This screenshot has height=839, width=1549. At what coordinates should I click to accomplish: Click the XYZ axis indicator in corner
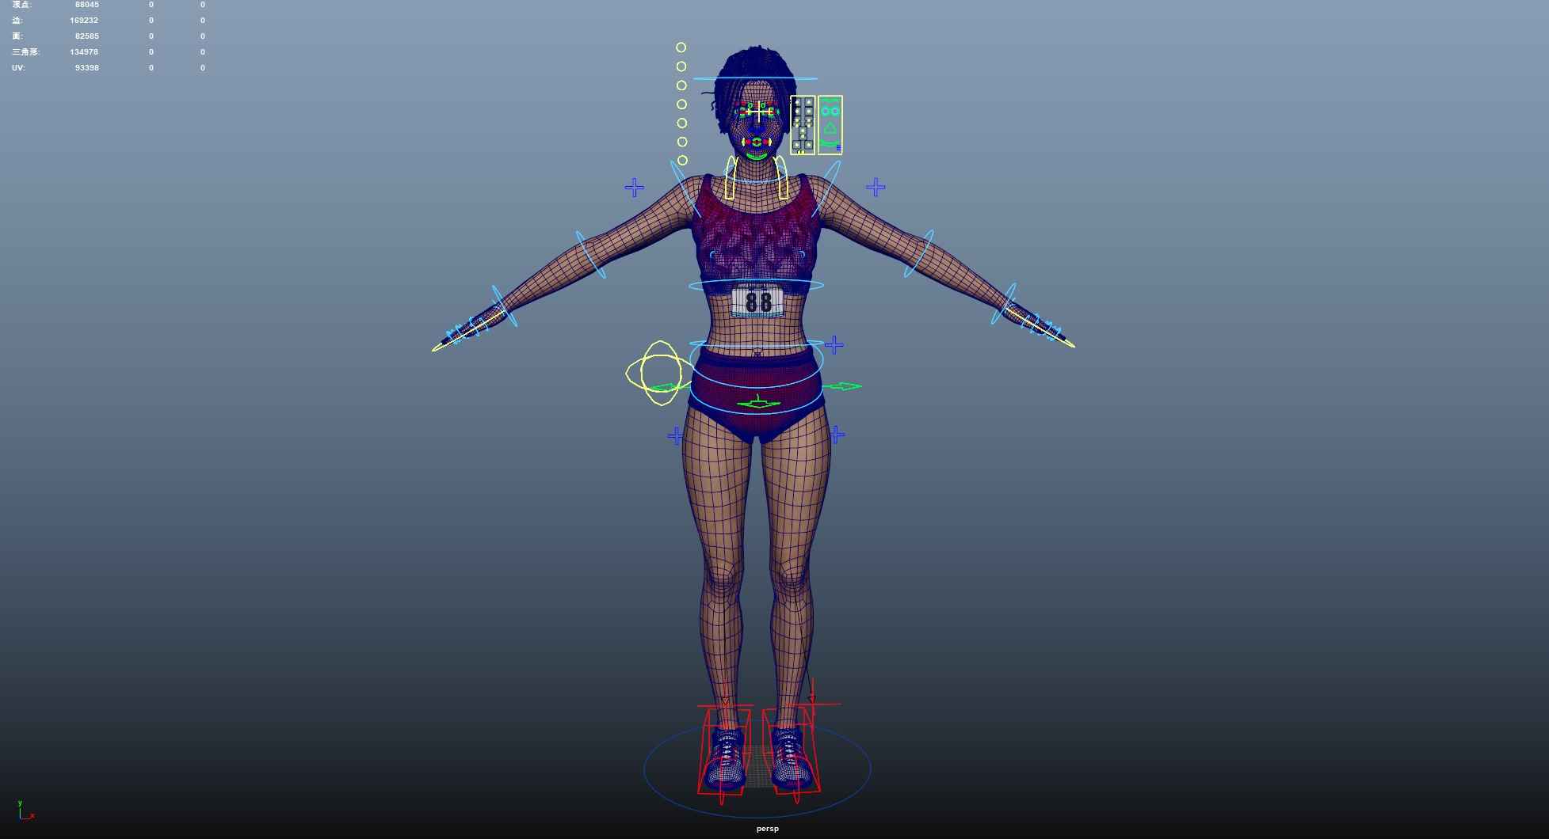tap(25, 811)
